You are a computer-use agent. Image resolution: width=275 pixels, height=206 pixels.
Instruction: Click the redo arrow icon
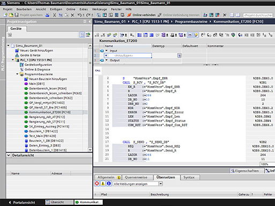click(88, 15)
